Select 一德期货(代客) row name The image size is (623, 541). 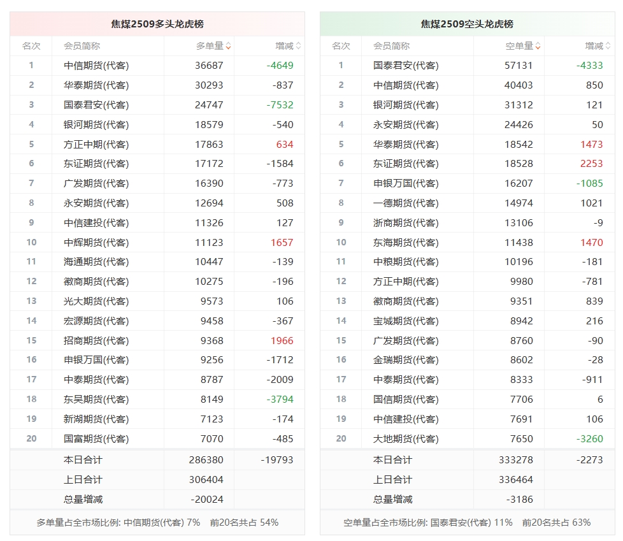pos(406,203)
